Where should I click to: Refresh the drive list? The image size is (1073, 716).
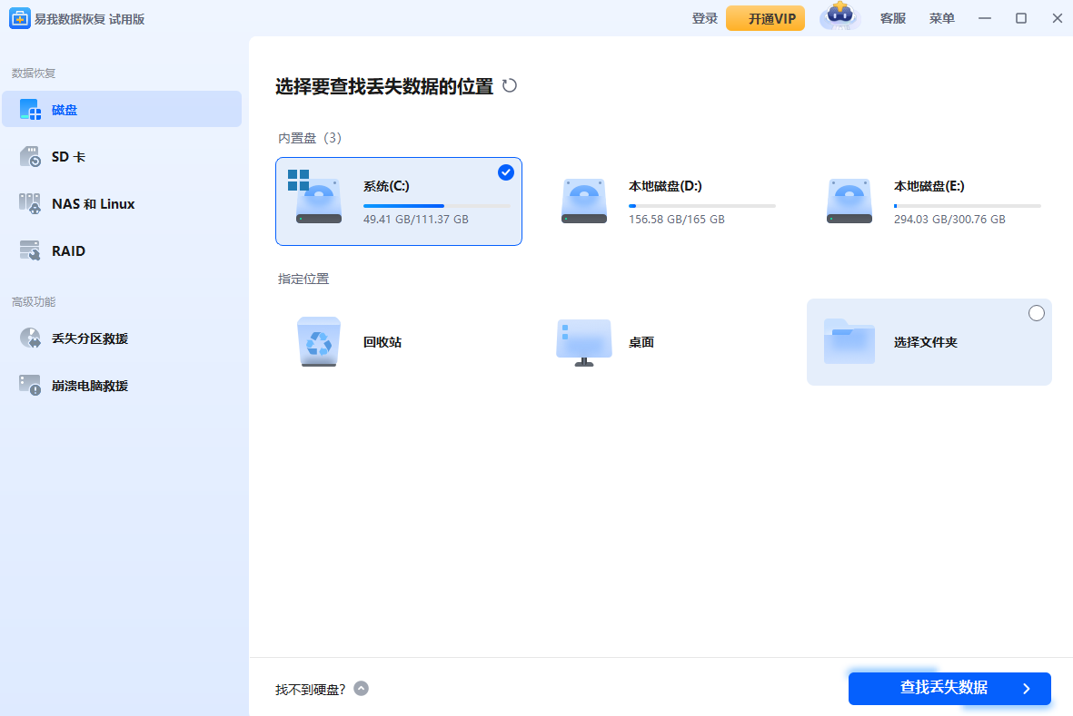click(510, 85)
